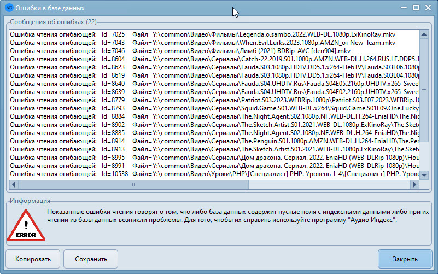
Task: Select the error row with Id=8902
Action: pos(214,125)
